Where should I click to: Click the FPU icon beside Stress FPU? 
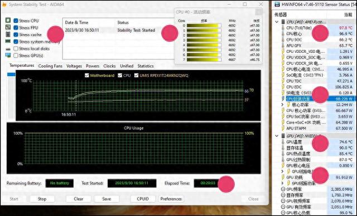[8, 27]
